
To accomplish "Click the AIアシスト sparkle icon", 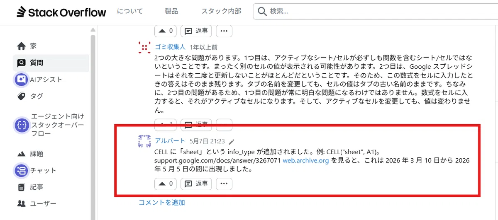I will click(x=21, y=80).
